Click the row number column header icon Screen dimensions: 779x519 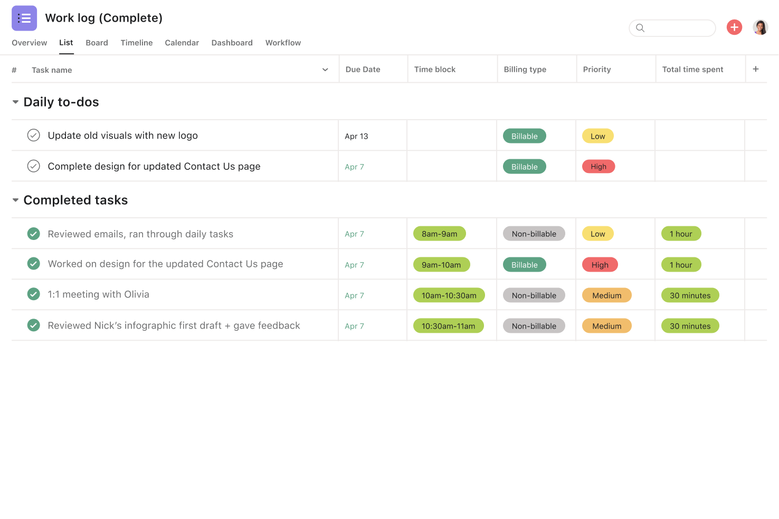pos(14,70)
